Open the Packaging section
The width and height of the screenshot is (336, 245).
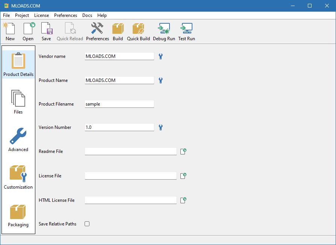[18, 215]
